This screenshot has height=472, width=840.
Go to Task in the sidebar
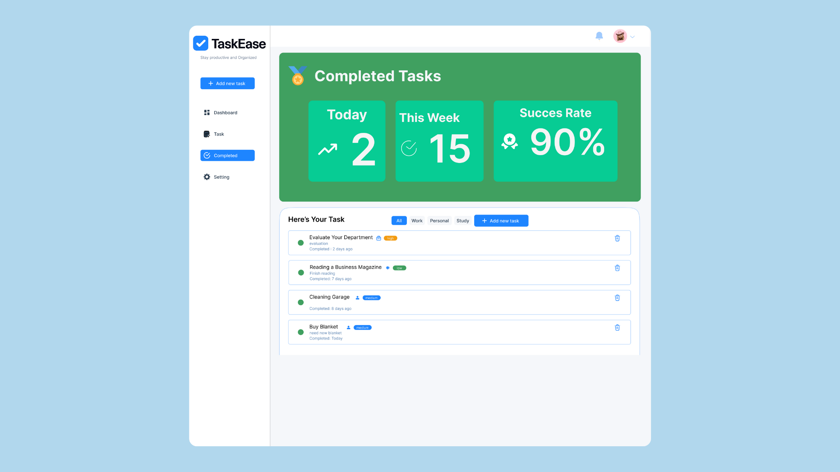click(219, 134)
